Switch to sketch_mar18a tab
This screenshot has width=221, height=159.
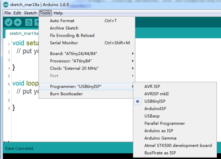22,34
